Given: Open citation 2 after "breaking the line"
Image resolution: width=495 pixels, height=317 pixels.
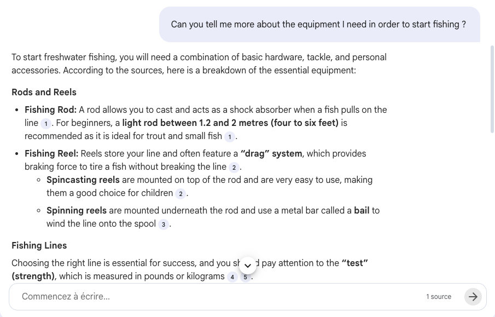Looking at the screenshot, I should click(x=234, y=168).
